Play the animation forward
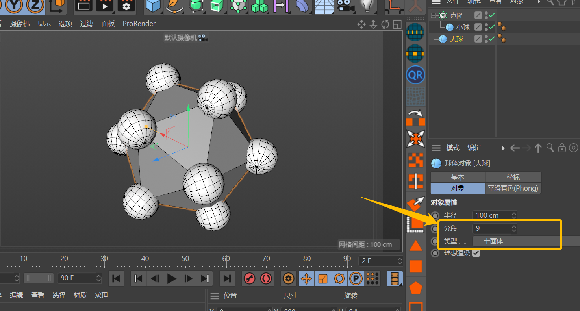Image resolution: width=580 pixels, height=311 pixels. (x=172, y=279)
